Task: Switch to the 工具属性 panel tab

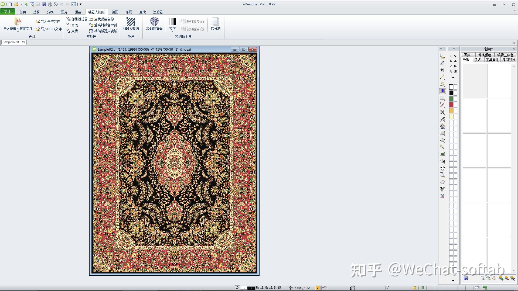Action: (492, 60)
